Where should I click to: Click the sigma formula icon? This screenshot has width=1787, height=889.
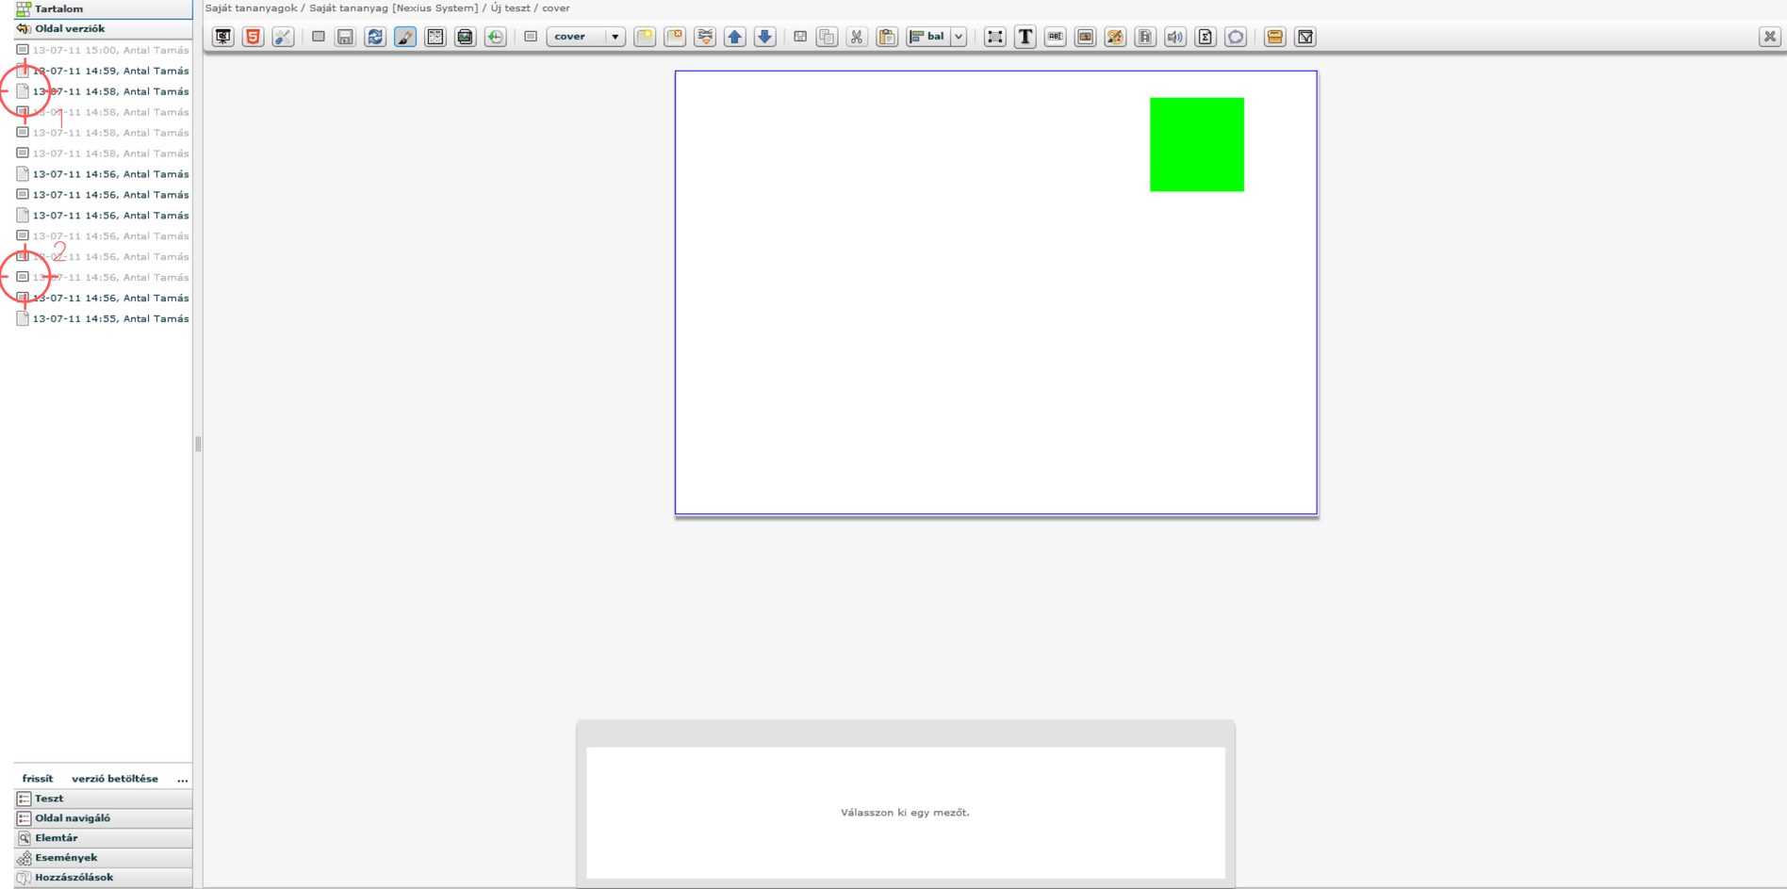pyautogui.click(x=1205, y=37)
